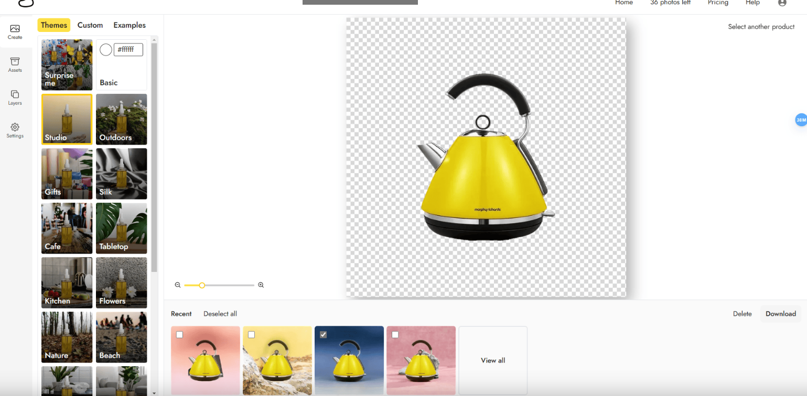This screenshot has width=807, height=396.
Task: Click Deselect all
Action: click(220, 313)
